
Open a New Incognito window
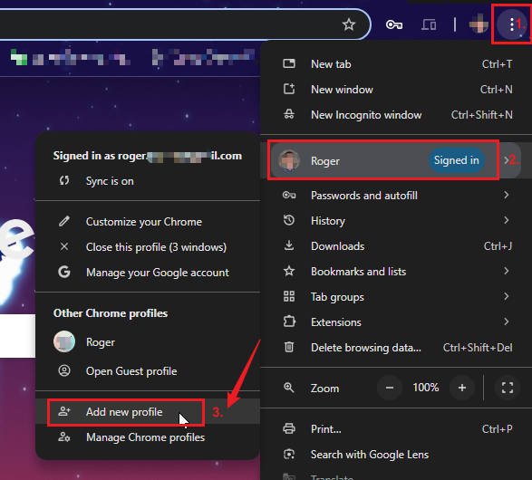(396, 115)
